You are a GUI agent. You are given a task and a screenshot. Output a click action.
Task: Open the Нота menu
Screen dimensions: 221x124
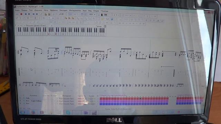(x=46, y=10)
